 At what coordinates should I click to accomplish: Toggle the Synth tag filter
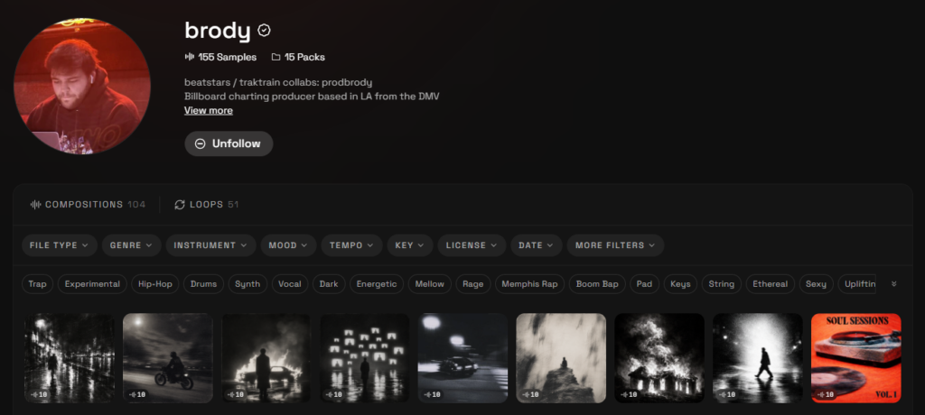tap(248, 284)
